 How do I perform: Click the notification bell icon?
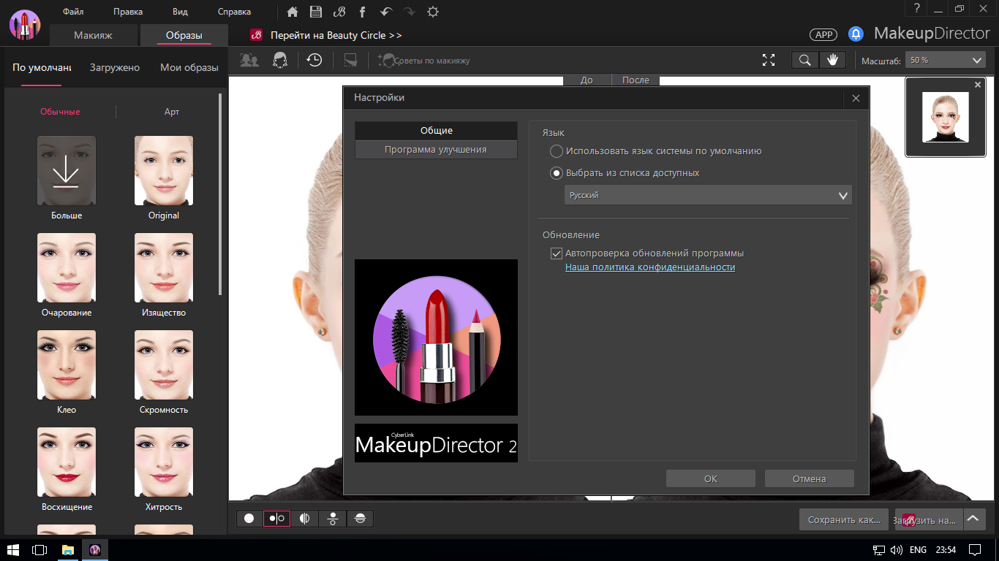tap(856, 34)
